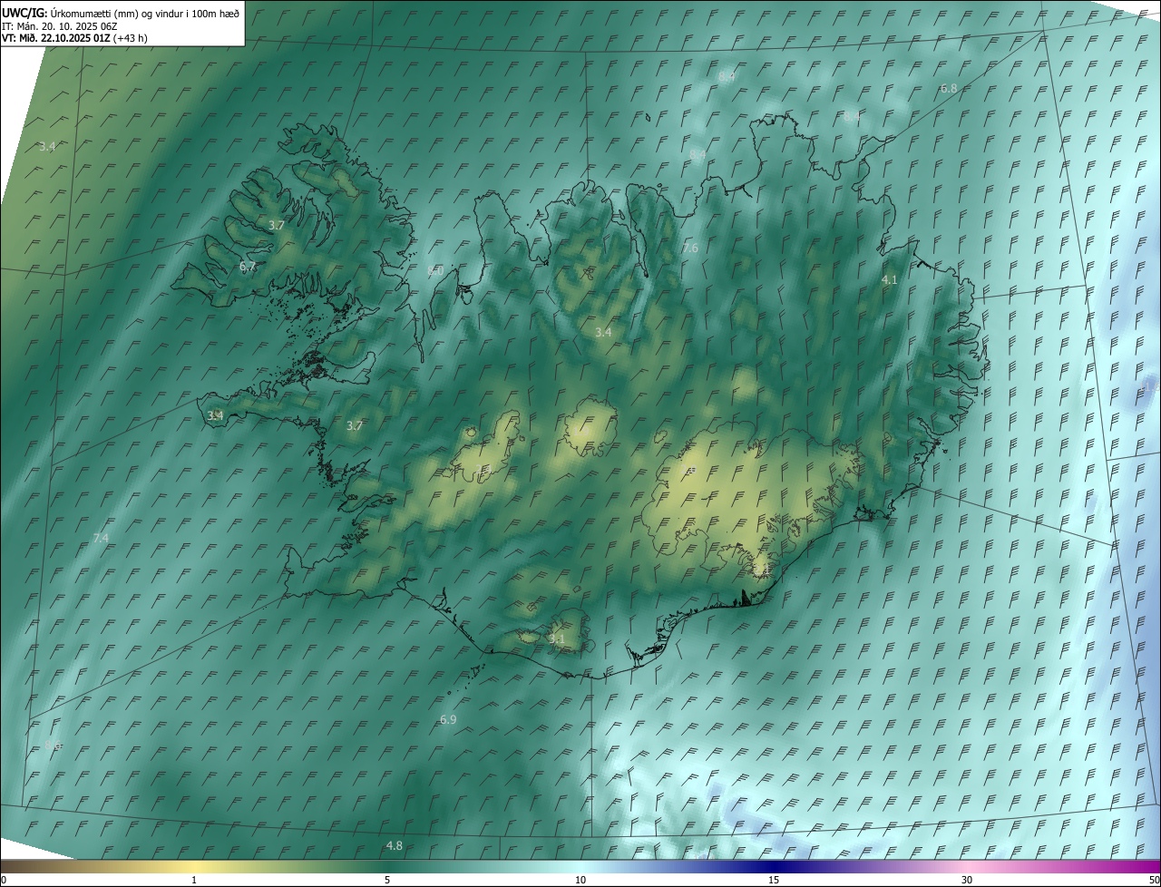Click the 8.6 value on the map

click(x=53, y=745)
